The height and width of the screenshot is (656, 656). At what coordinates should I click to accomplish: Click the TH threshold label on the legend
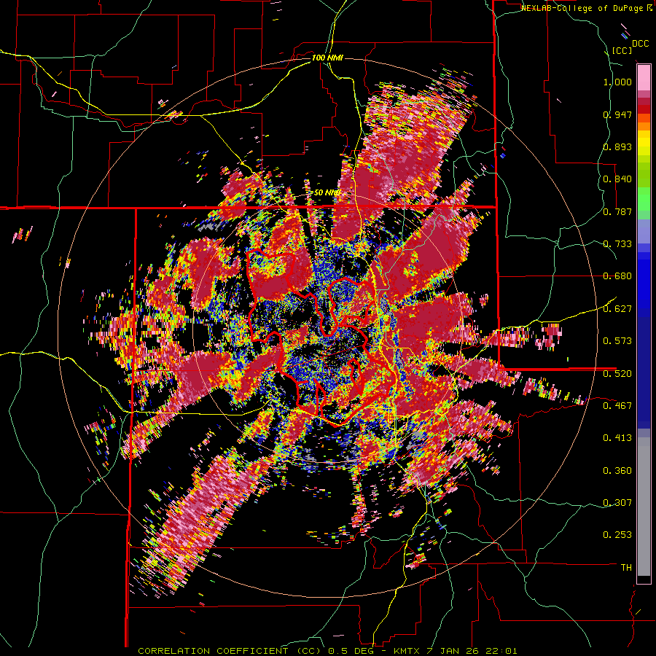pos(626,568)
